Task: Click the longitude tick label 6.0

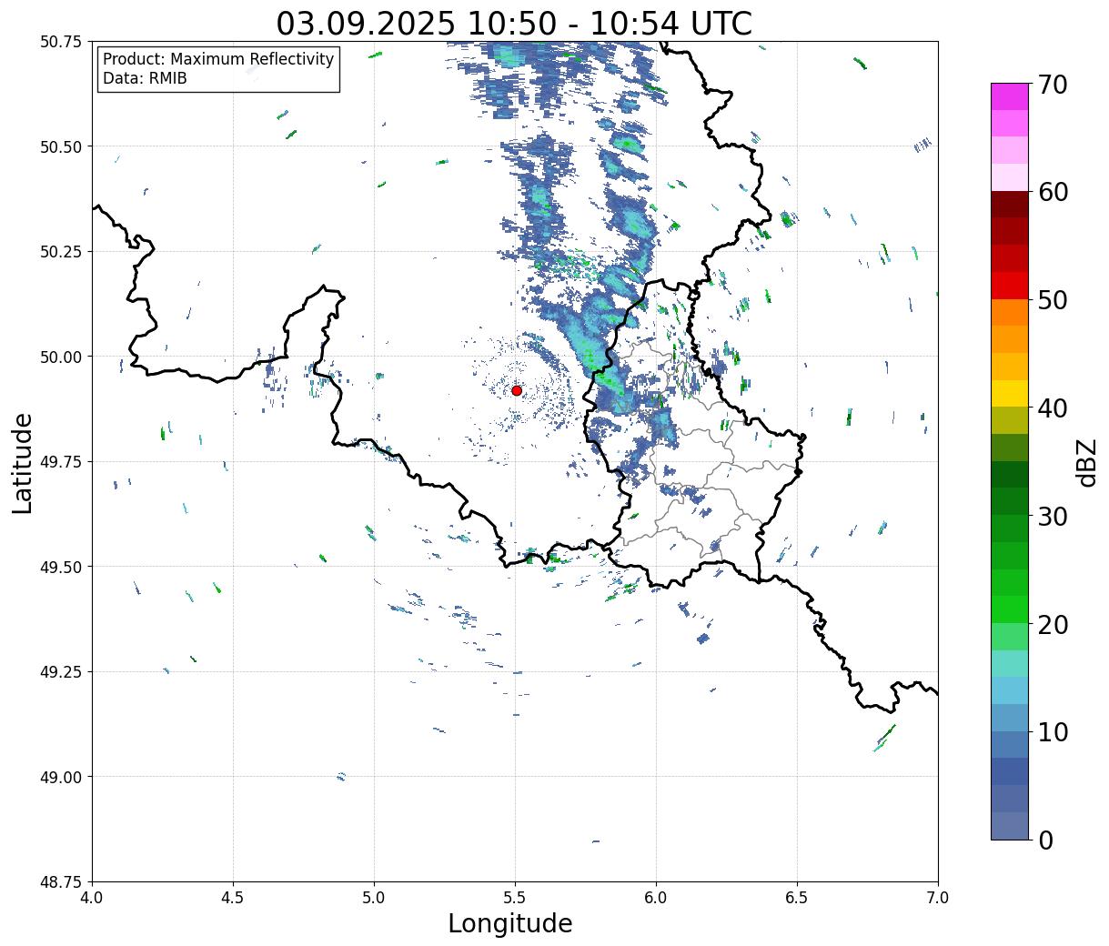Action: click(656, 898)
